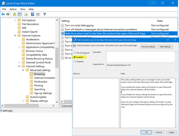Screen dimensions: 179x136
Task: Click the Help pane scroll-up arrow
Action: click(x=177, y=79)
